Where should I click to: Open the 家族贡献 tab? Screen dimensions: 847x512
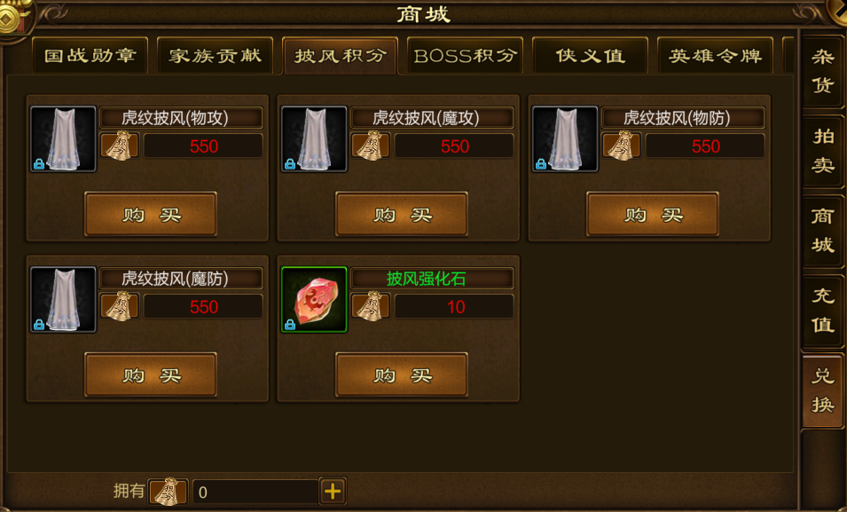point(215,55)
